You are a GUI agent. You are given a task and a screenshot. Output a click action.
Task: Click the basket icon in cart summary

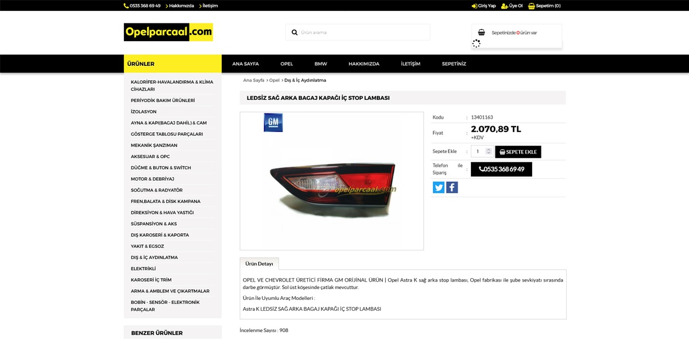click(x=481, y=33)
